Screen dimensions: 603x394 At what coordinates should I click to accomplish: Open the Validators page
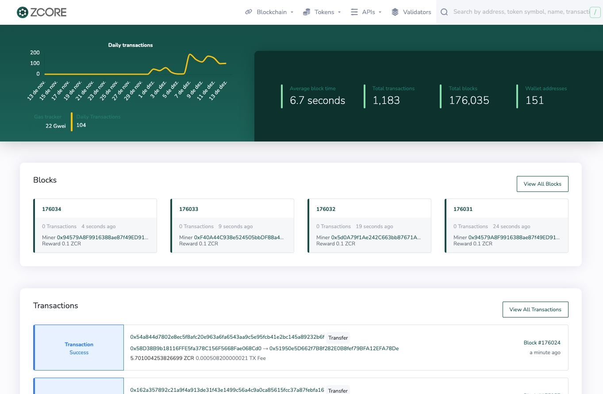(x=417, y=12)
